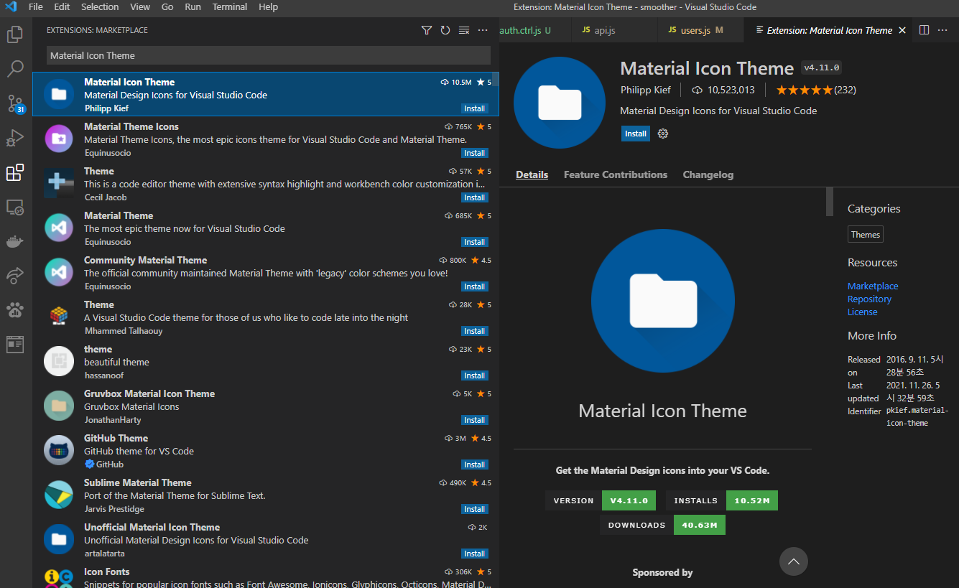Select the Changelog tab
This screenshot has height=588, width=959.
coord(708,174)
